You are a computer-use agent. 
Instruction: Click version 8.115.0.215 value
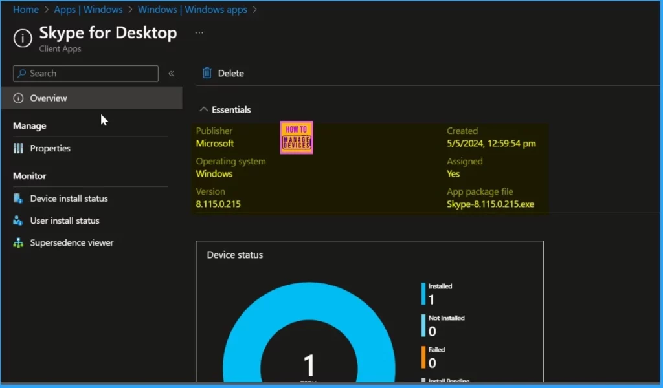pyautogui.click(x=218, y=204)
